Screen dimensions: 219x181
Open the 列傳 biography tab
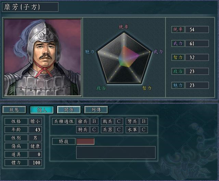click(x=96, y=110)
